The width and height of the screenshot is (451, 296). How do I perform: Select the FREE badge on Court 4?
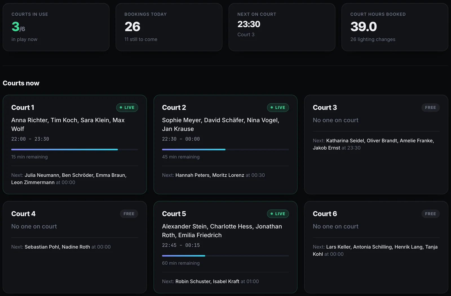tap(129, 214)
